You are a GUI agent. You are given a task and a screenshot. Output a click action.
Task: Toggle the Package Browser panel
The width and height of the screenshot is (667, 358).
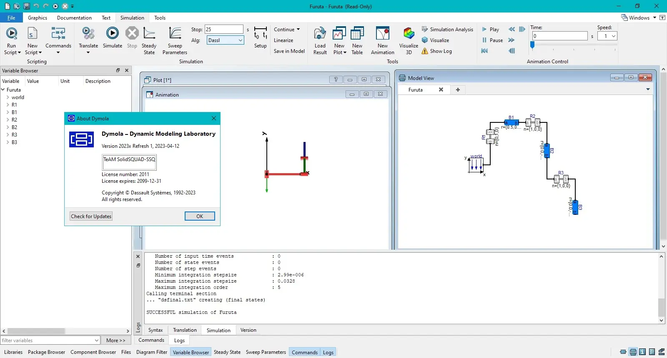(x=47, y=352)
